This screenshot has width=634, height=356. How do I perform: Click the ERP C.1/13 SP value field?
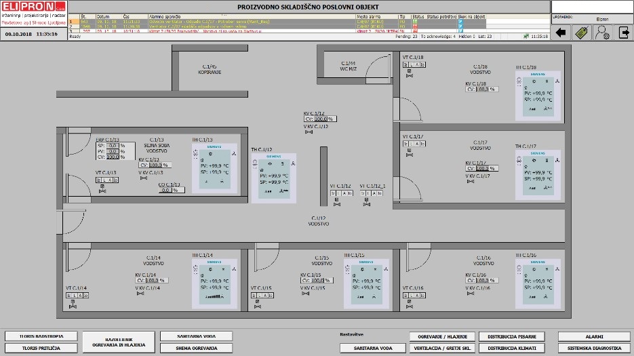[113, 145]
